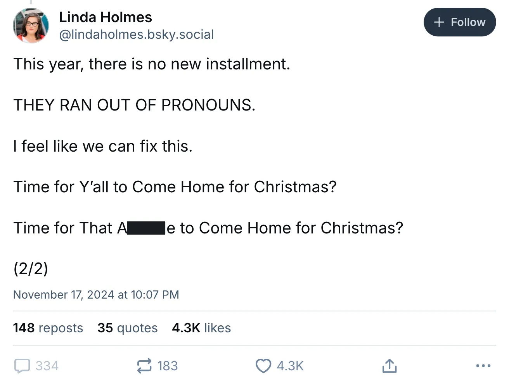Click the November 17, 2024 timestamp
The image size is (509, 387).
pyautogui.click(x=96, y=295)
